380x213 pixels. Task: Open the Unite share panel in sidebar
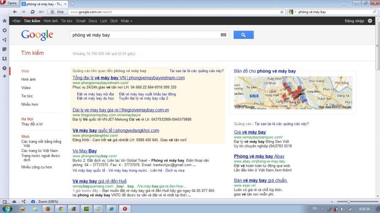click(x=4, y=40)
